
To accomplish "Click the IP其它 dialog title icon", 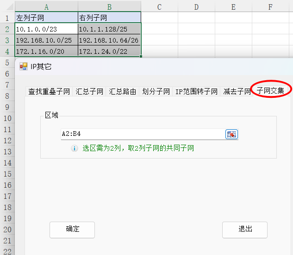I will [24, 66].
